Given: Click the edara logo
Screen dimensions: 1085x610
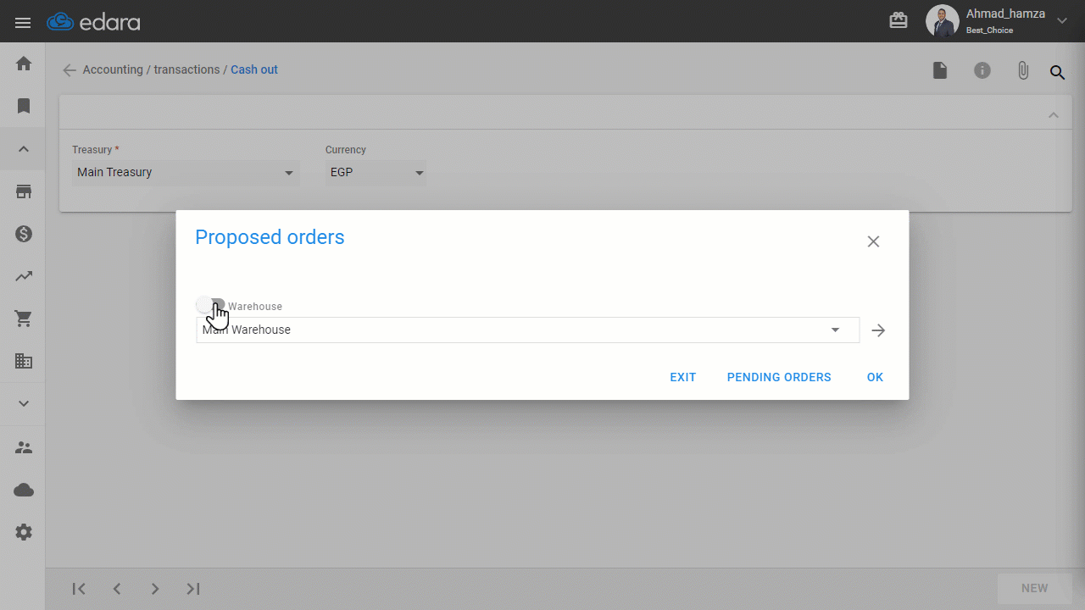Looking at the screenshot, I should click(93, 22).
